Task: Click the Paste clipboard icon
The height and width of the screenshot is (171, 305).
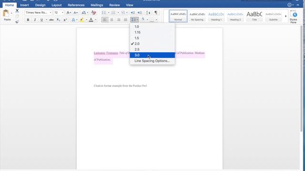Action: [x=6, y=13]
